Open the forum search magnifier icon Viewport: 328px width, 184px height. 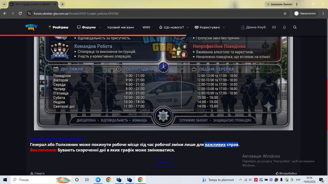pyautogui.click(x=295, y=27)
